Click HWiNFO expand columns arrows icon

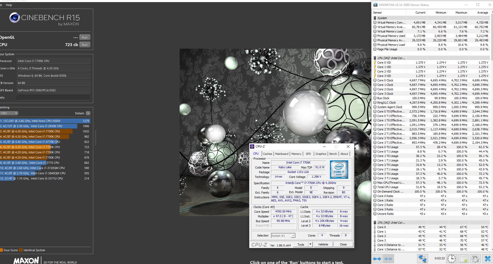coord(377,259)
